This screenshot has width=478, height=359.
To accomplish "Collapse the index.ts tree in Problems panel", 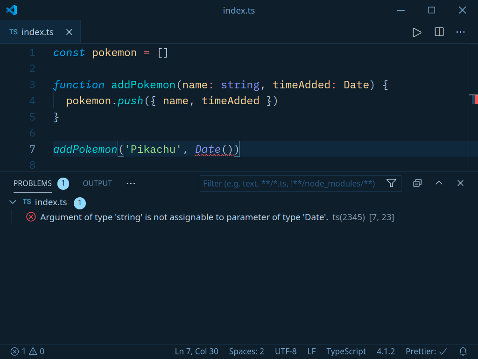I will coord(13,202).
